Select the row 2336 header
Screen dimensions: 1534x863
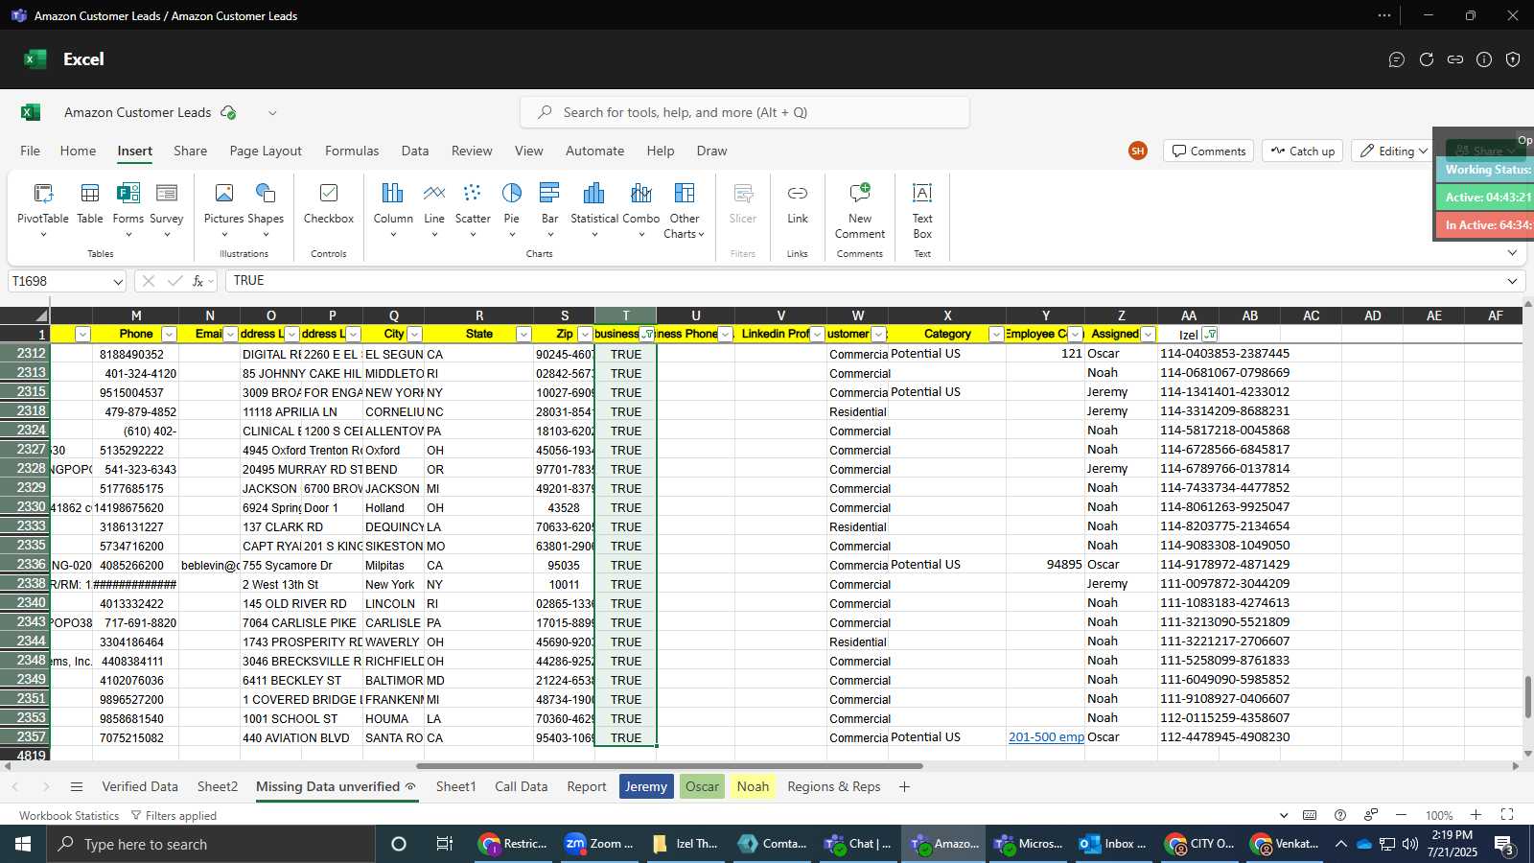click(25, 565)
